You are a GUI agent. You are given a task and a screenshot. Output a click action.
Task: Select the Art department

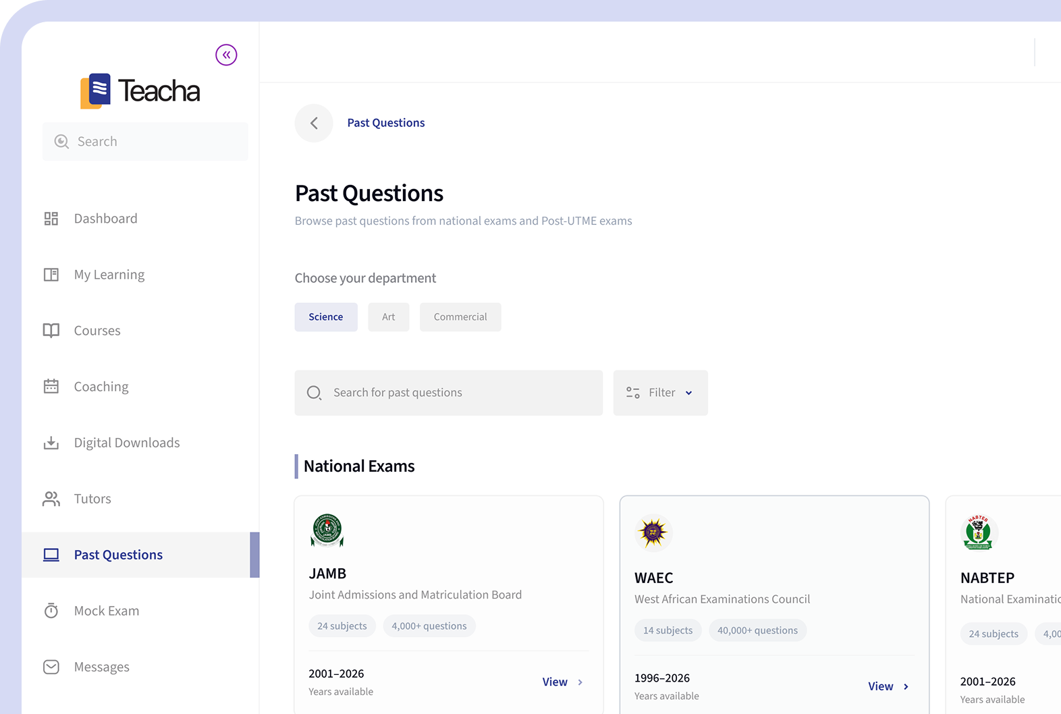[389, 317]
